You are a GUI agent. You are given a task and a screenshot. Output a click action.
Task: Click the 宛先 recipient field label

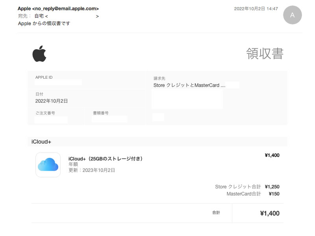24,16
